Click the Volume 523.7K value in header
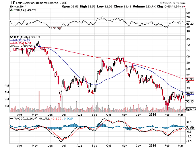 click(x=144, y=7)
